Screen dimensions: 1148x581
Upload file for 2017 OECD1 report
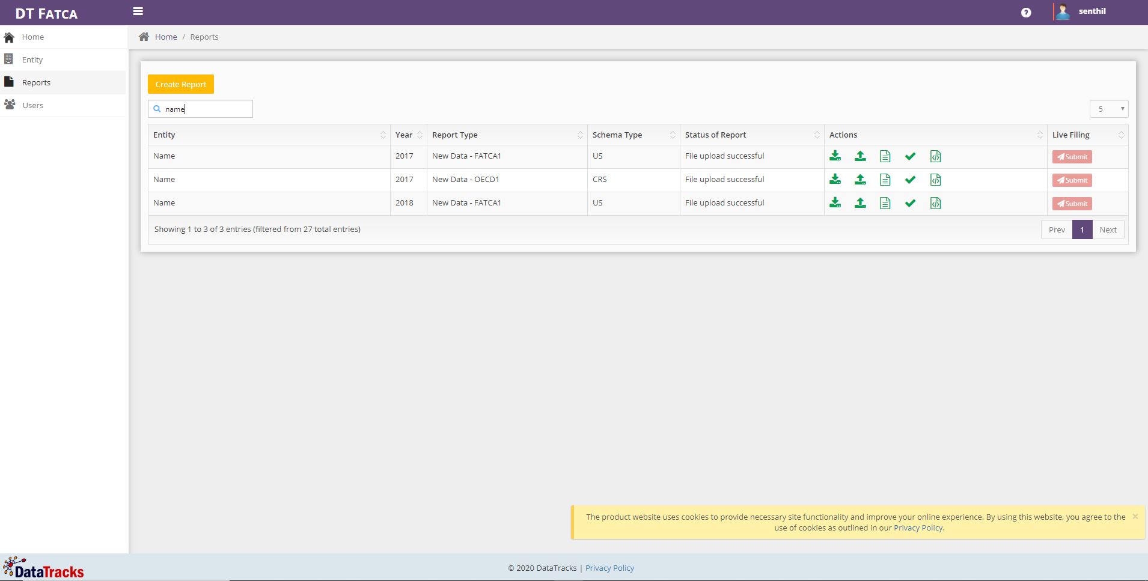[860, 180]
